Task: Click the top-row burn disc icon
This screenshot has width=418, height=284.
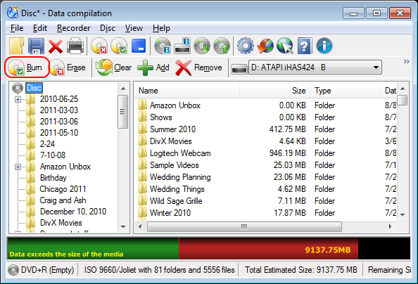Action: [119, 46]
